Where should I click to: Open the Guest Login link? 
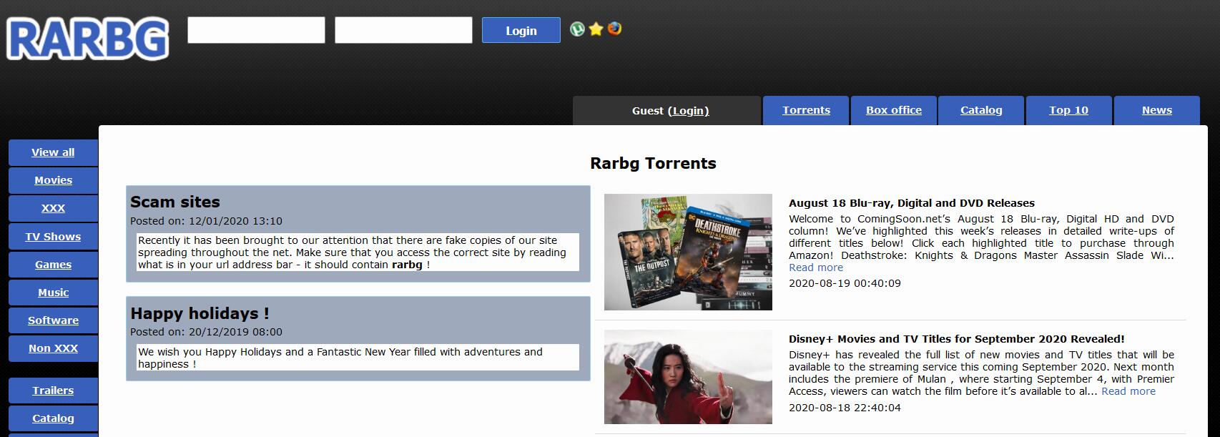(x=689, y=111)
